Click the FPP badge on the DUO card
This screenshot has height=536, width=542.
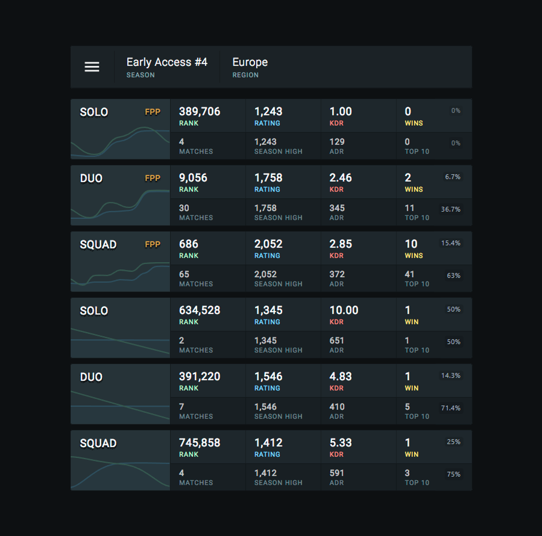click(152, 178)
